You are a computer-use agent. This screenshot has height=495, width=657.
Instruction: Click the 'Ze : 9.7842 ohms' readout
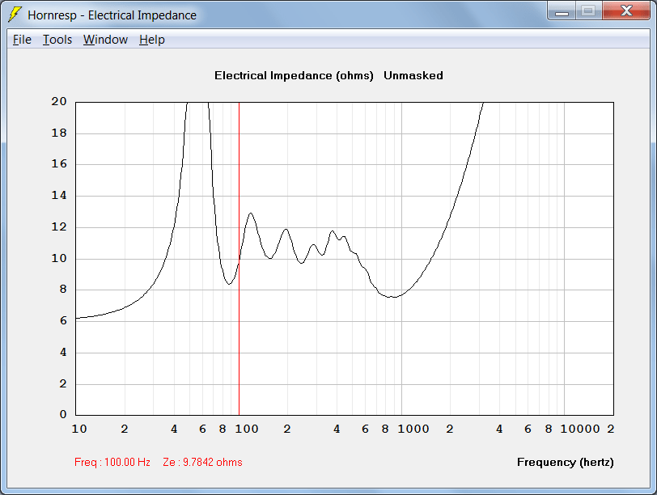click(203, 463)
